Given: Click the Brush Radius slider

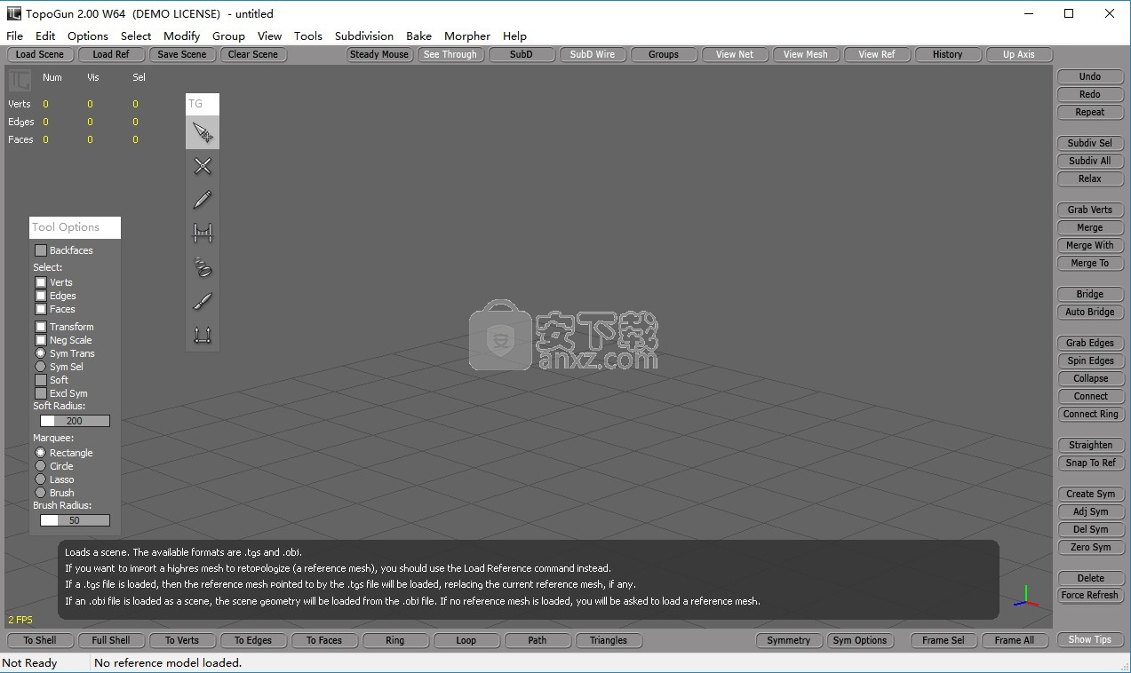Looking at the screenshot, I should coord(75,520).
